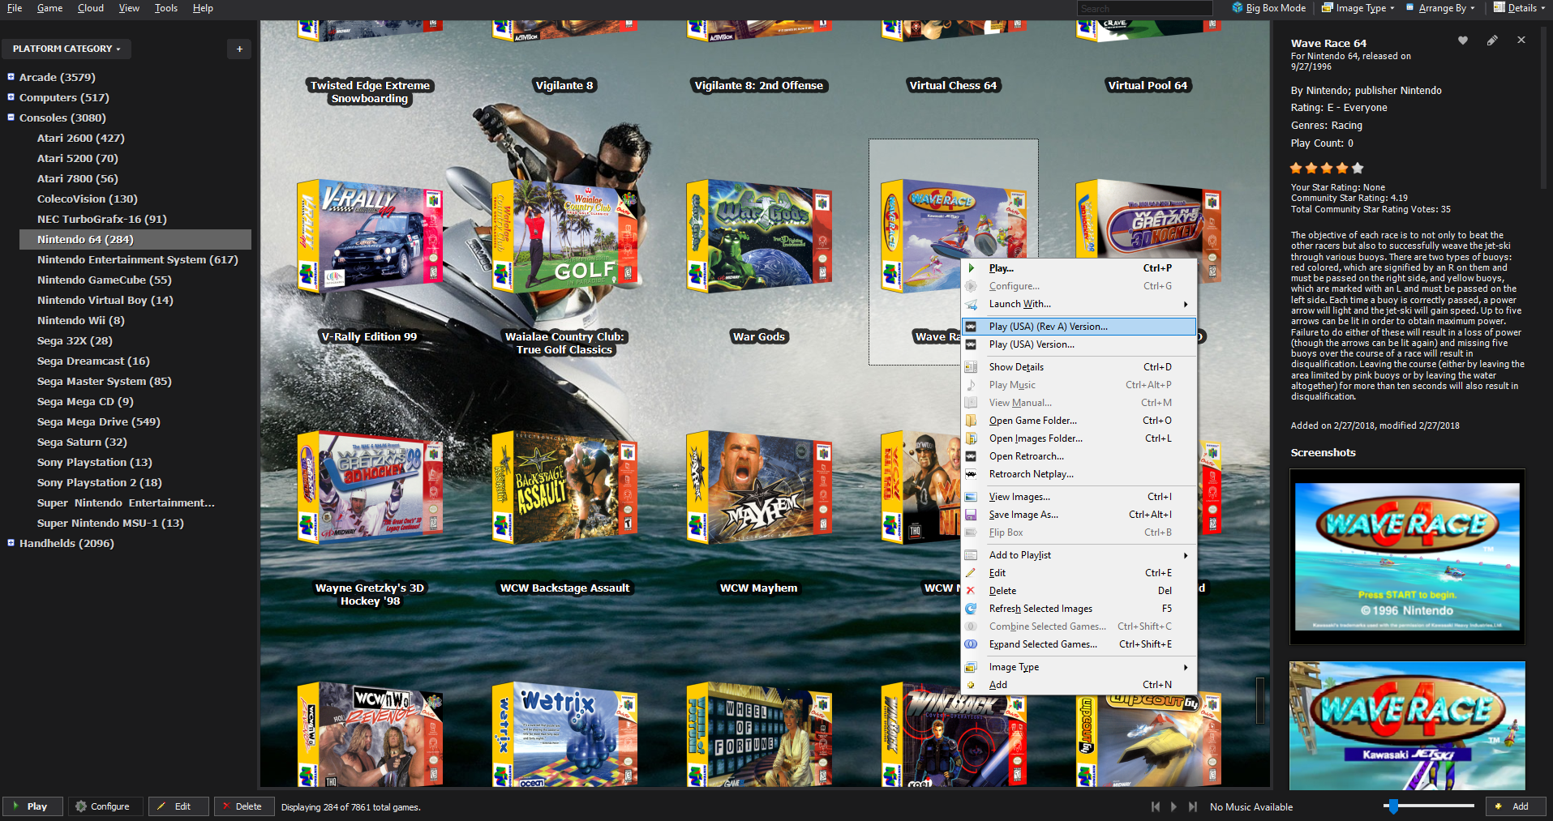Open the Details view dropdown

click(1520, 8)
